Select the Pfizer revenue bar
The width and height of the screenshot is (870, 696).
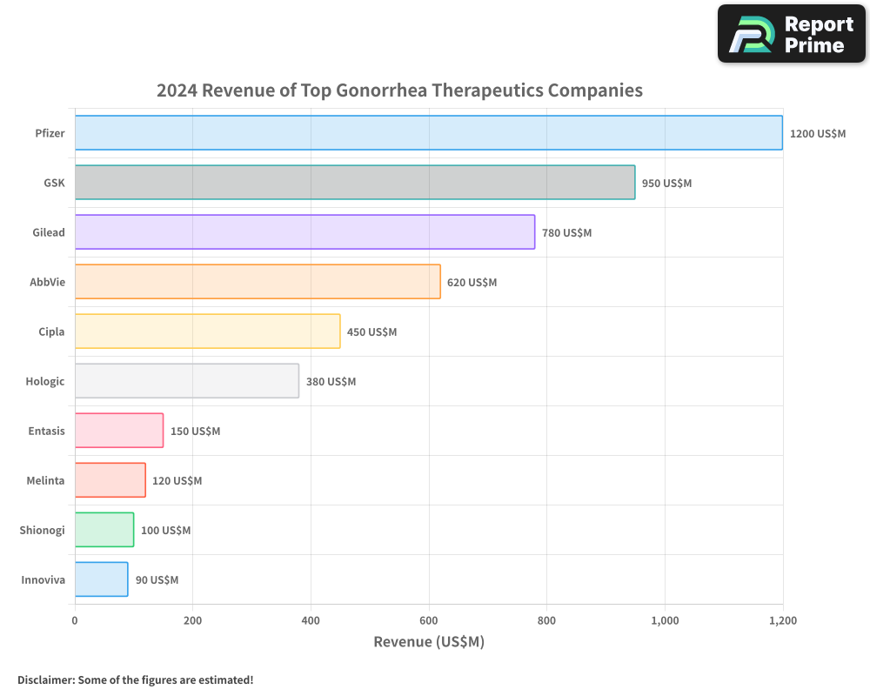426,133
